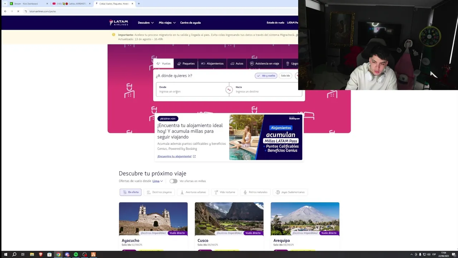Select the Ida y vuelta trip option
This screenshot has width=458, height=258.
pyautogui.click(x=266, y=76)
